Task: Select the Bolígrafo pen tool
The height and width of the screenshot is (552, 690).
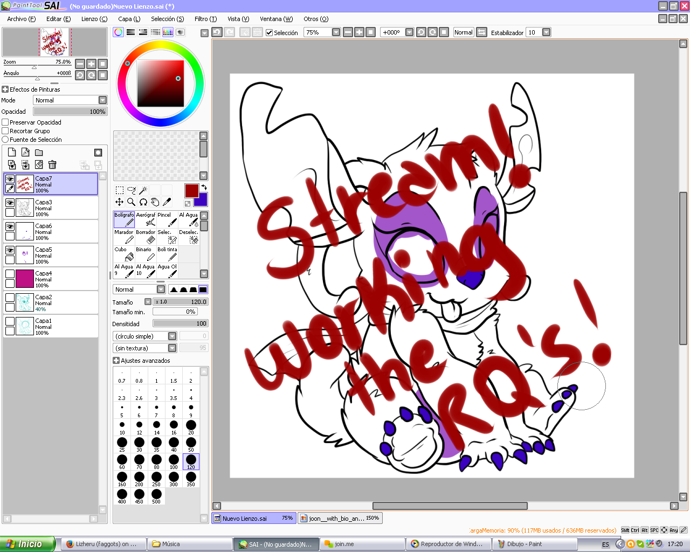Action: pos(124,219)
